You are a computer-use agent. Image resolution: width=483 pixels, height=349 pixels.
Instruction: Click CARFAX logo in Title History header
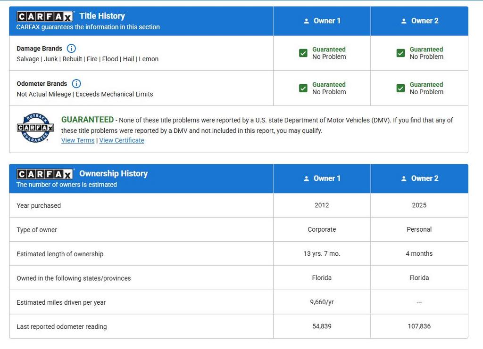click(x=45, y=16)
